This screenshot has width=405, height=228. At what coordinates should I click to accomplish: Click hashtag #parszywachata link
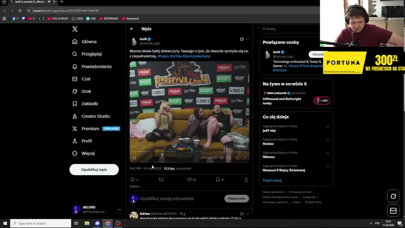tap(196, 56)
